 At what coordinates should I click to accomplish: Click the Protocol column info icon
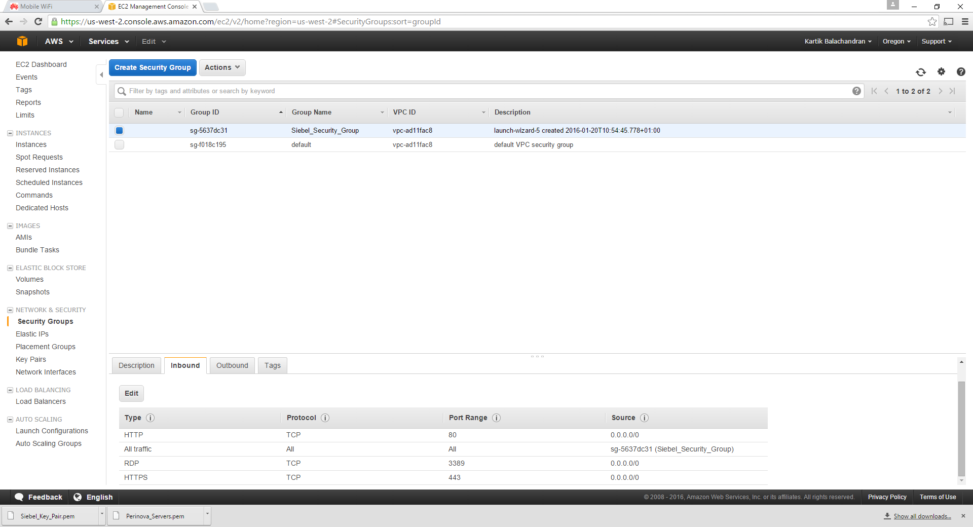[325, 418]
